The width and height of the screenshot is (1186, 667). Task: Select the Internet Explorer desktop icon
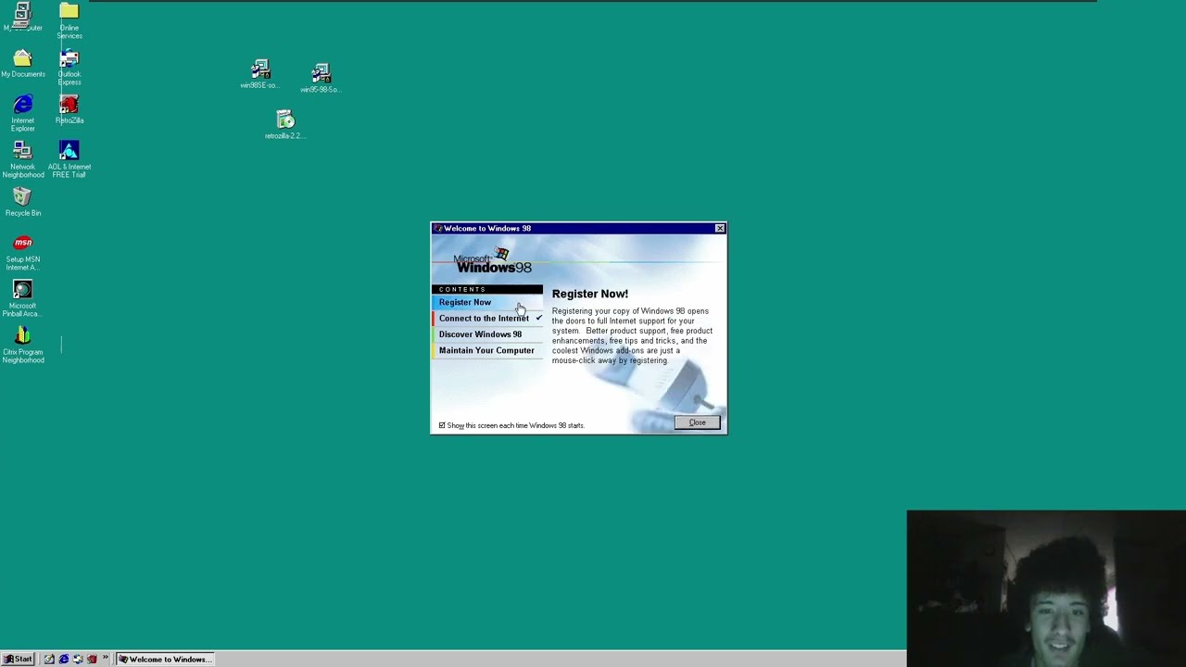22,113
